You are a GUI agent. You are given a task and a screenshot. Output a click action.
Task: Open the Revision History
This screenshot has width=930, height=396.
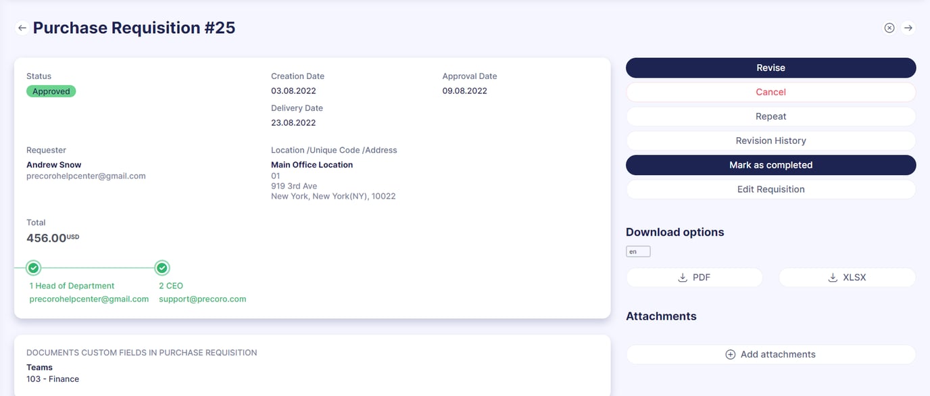[770, 141]
